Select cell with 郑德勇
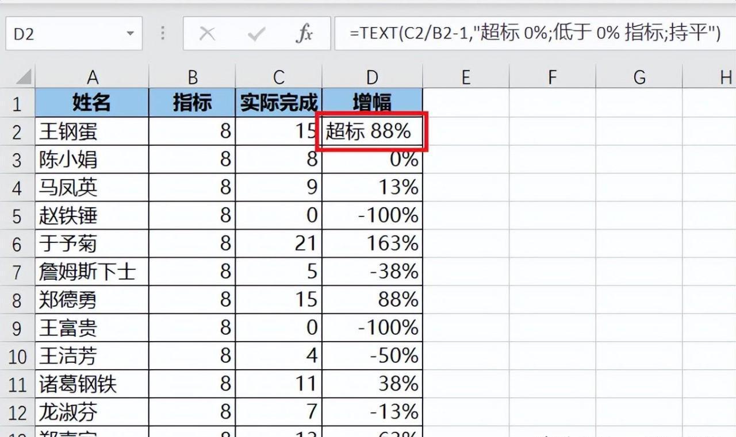The width and height of the screenshot is (736, 437). pyautogui.click(x=92, y=300)
